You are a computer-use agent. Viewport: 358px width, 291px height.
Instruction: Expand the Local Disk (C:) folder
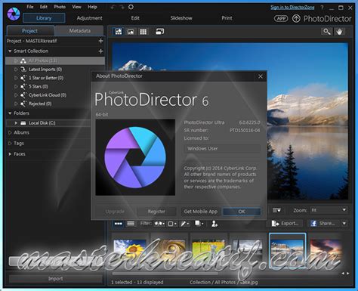tap(16, 123)
